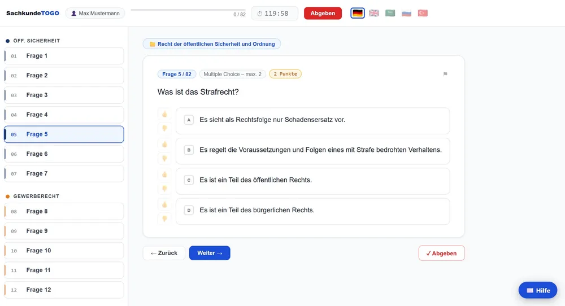The width and height of the screenshot is (565, 306).
Task: Click the user icon beside Max Mustermann
Action: [x=74, y=14]
